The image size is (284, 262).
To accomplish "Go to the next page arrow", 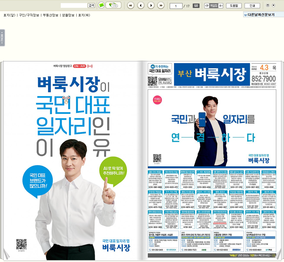I will pyautogui.click(x=151, y=5).
